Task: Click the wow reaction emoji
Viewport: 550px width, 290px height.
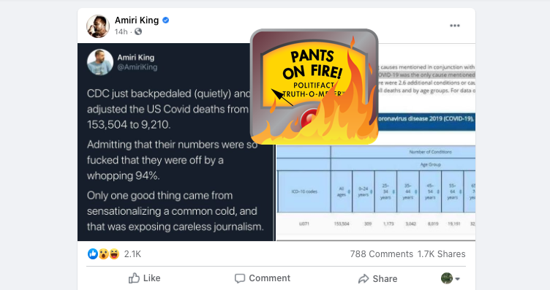Action: [x=103, y=253]
